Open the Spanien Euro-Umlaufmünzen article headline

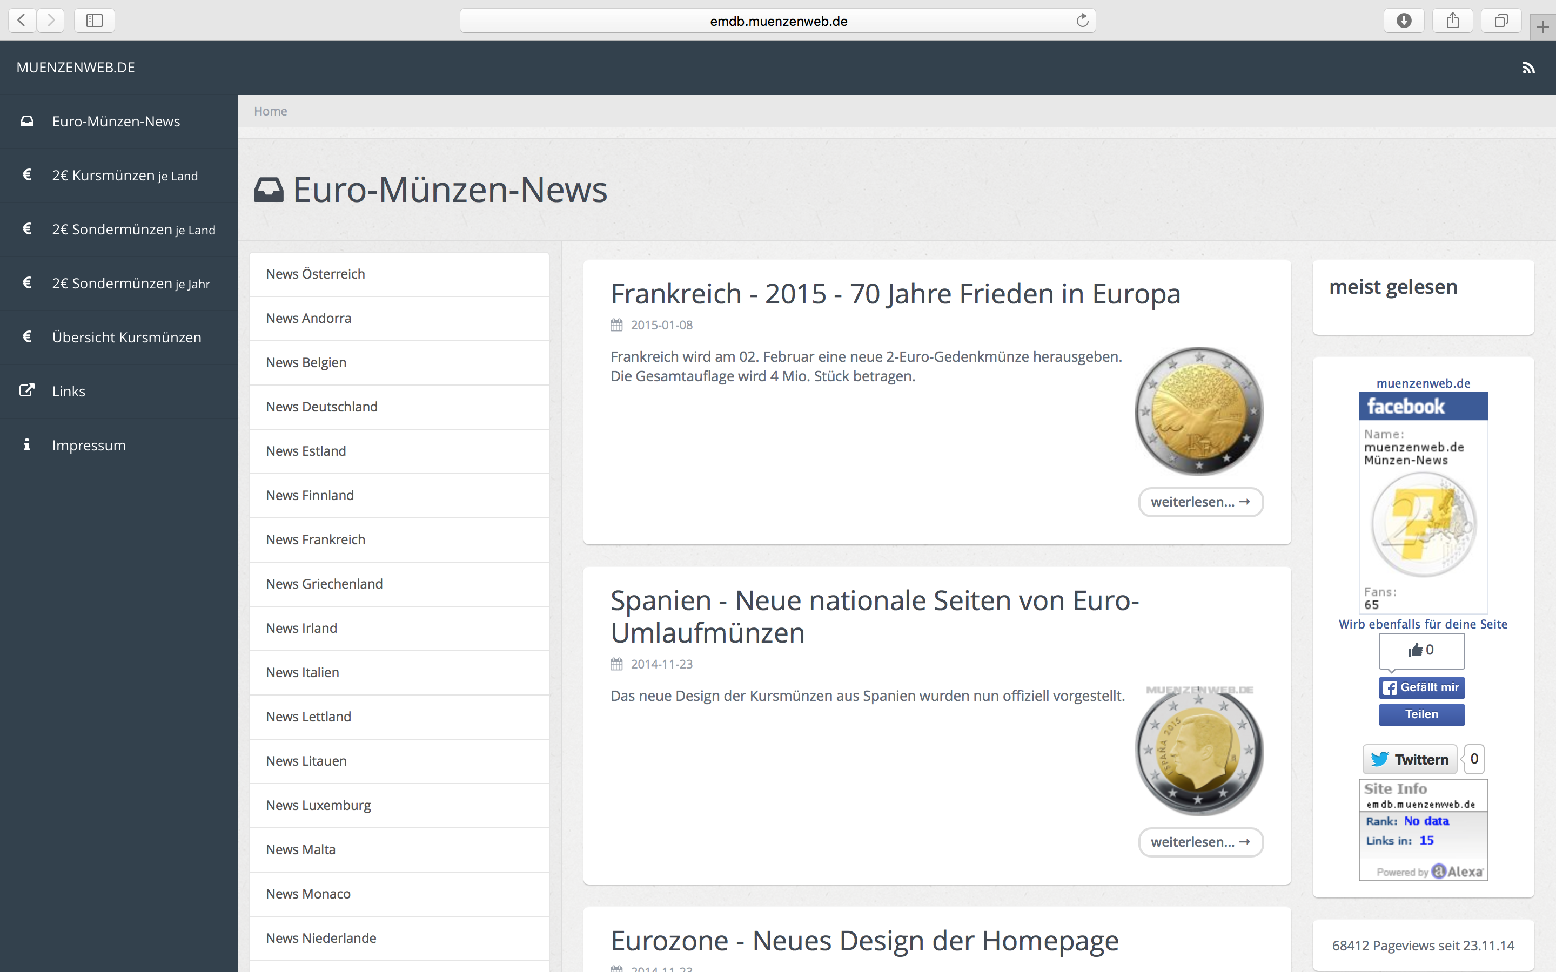[x=875, y=616]
